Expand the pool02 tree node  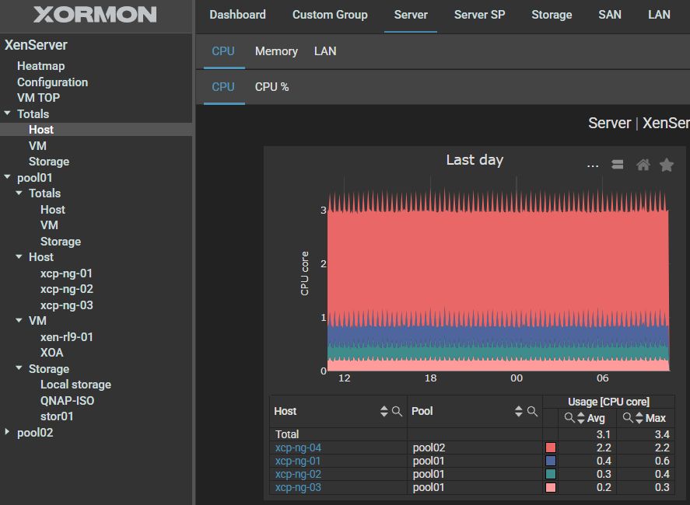(x=8, y=432)
